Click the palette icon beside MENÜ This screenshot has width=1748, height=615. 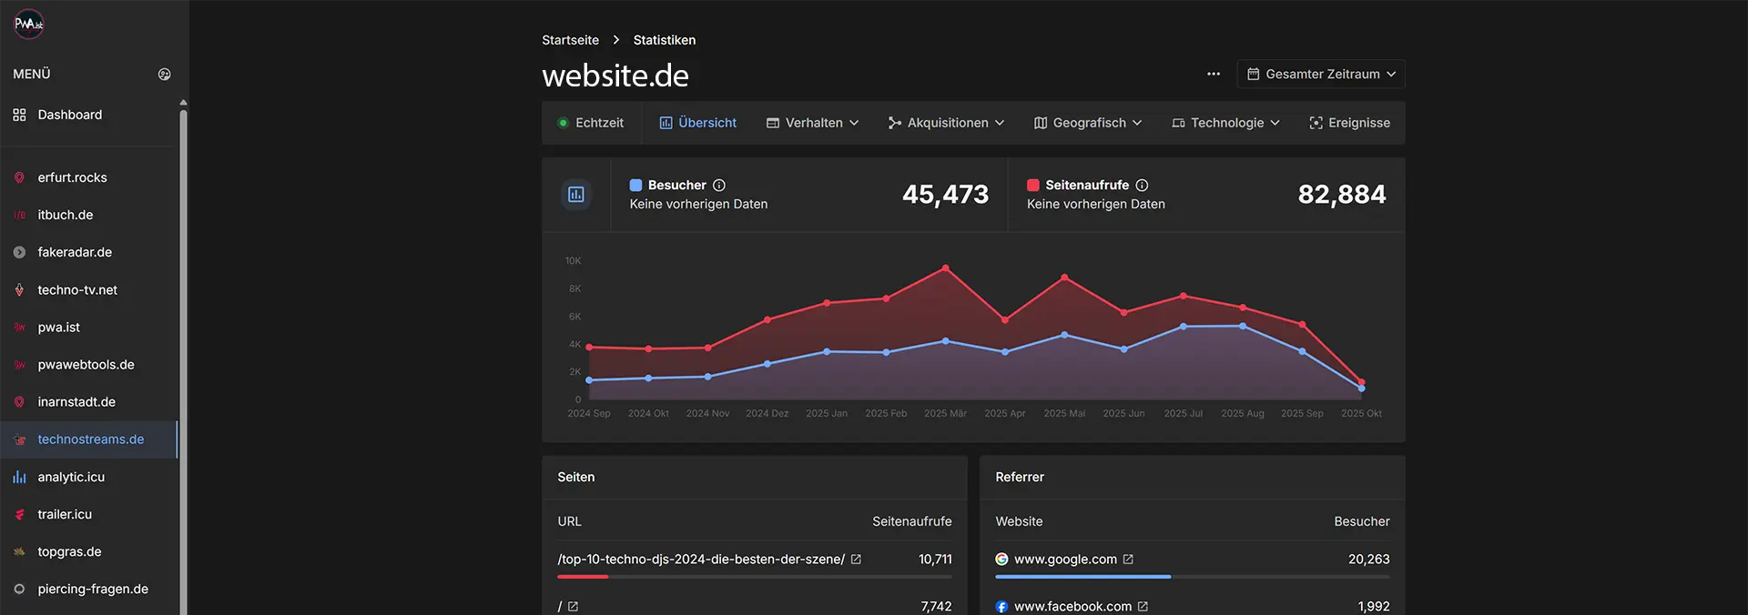tap(164, 75)
